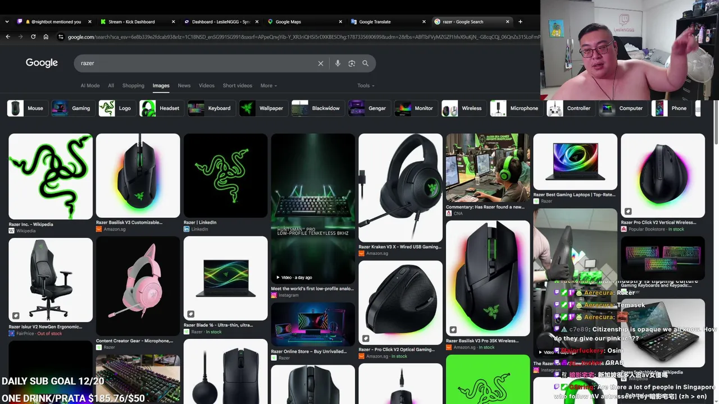This screenshot has height=404, width=719.
Task: Start a voice search with the microphone
Action: tap(338, 63)
